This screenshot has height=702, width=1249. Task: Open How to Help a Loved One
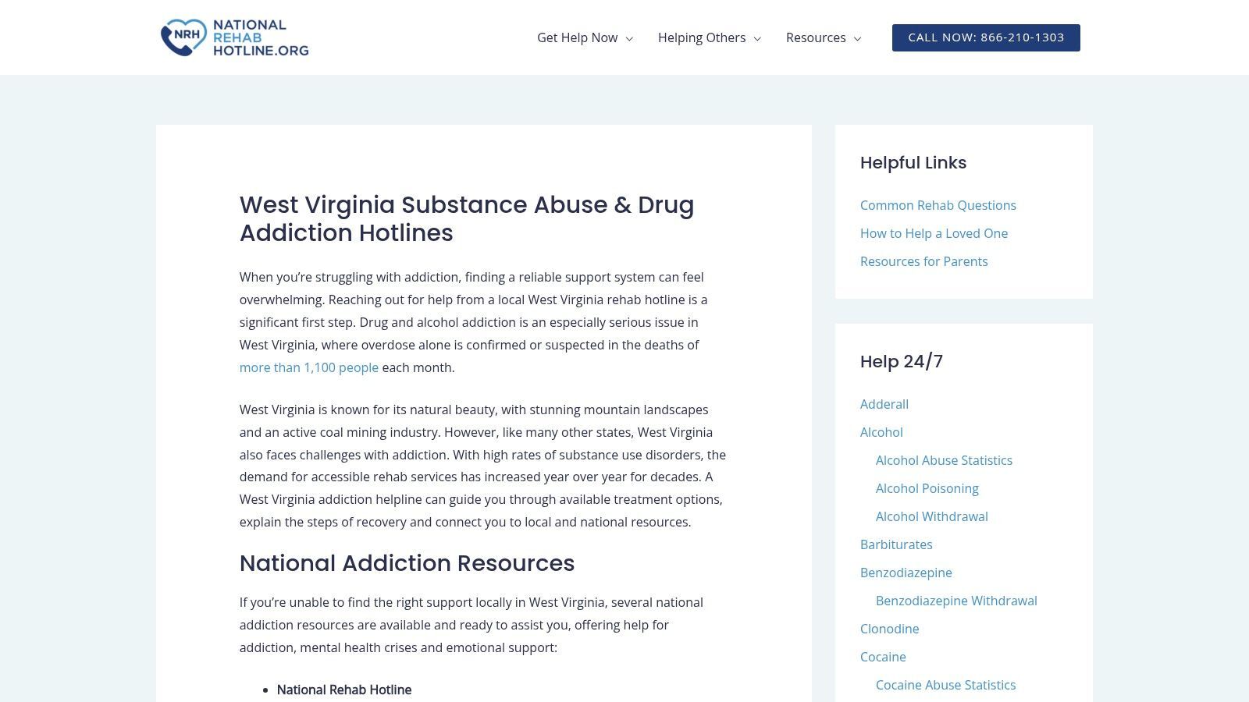(934, 233)
